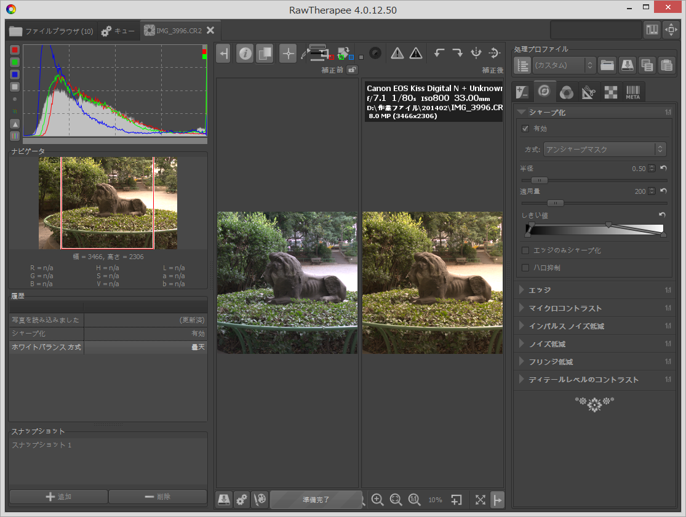Save the current image with disk icon
Viewport: 686px width, 517px height.
click(x=224, y=500)
